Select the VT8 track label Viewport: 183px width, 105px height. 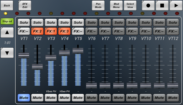[x=119, y=39]
